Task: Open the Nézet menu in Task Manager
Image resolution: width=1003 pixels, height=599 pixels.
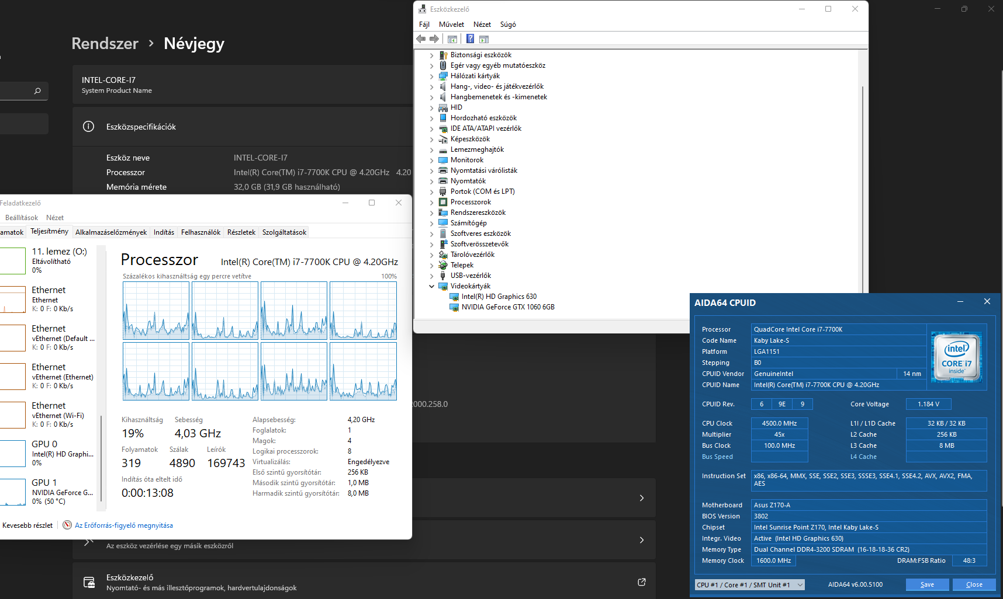Action: (55, 218)
